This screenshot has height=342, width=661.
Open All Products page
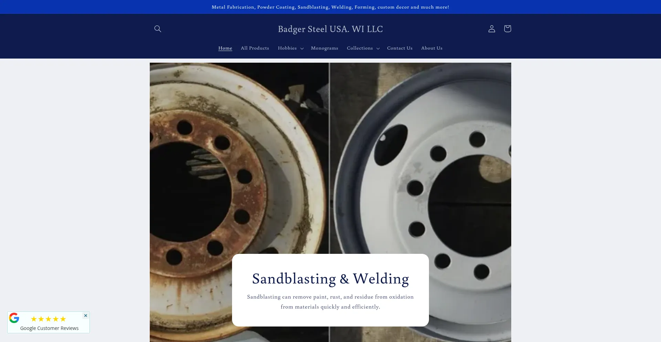pos(255,48)
